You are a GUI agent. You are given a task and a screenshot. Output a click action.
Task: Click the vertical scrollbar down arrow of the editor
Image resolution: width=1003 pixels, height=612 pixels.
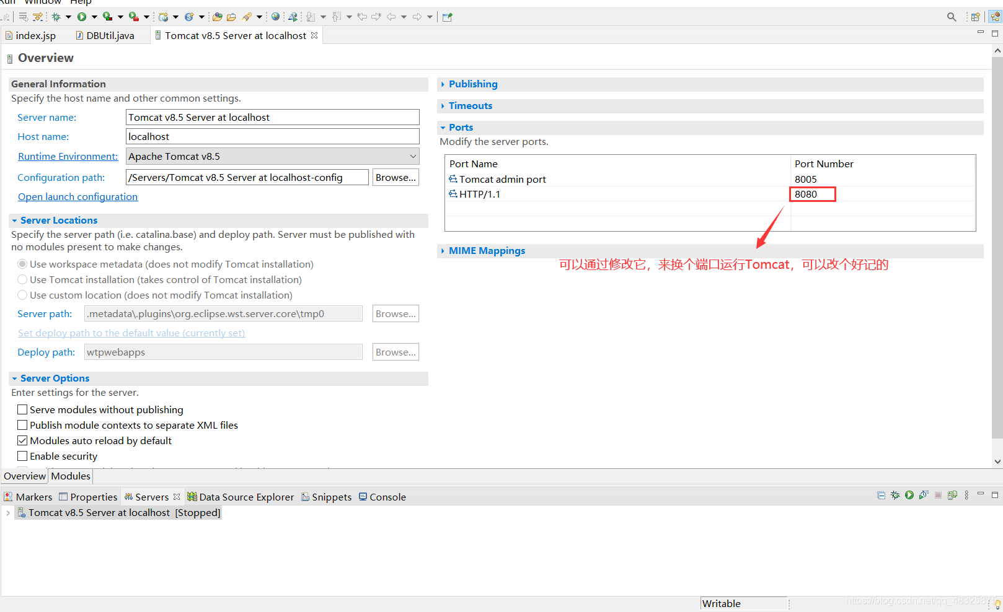pos(997,461)
